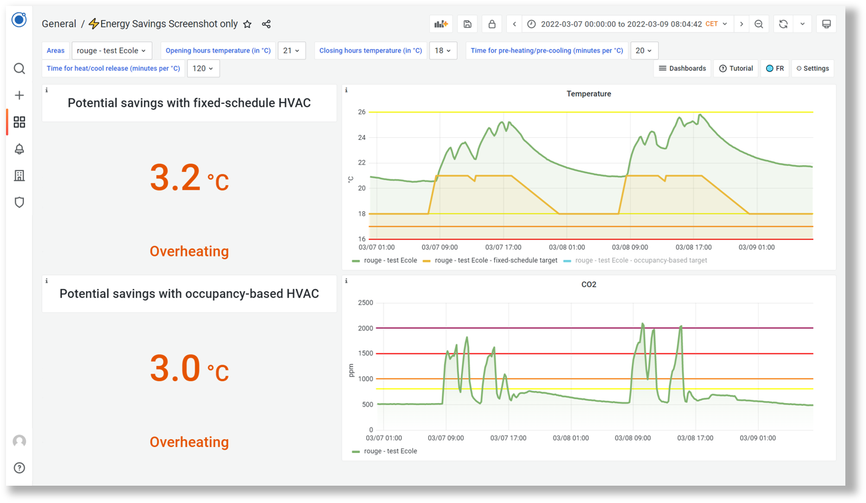
Task: Open Grafana search in the sidebar
Action: (x=19, y=68)
